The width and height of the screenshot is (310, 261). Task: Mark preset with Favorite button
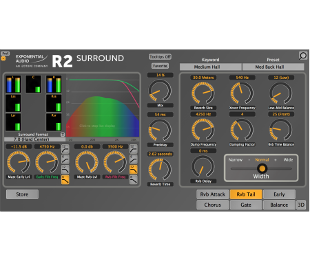coord(160,66)
